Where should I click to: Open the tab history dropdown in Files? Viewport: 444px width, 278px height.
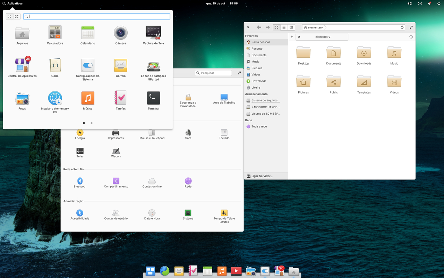point(411,36)
